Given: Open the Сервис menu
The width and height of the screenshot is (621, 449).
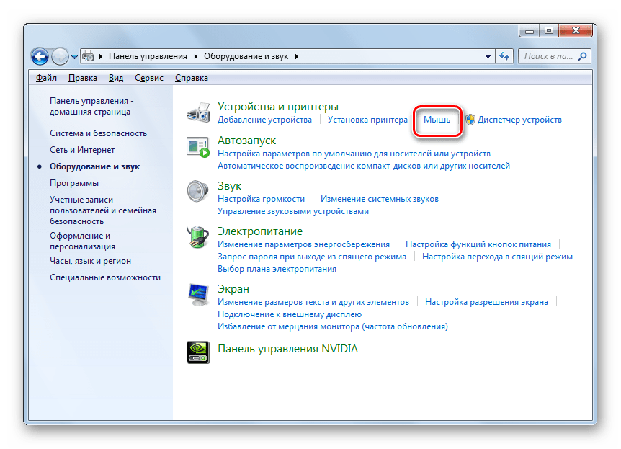Looking at the screenshot, I should 148,78.
